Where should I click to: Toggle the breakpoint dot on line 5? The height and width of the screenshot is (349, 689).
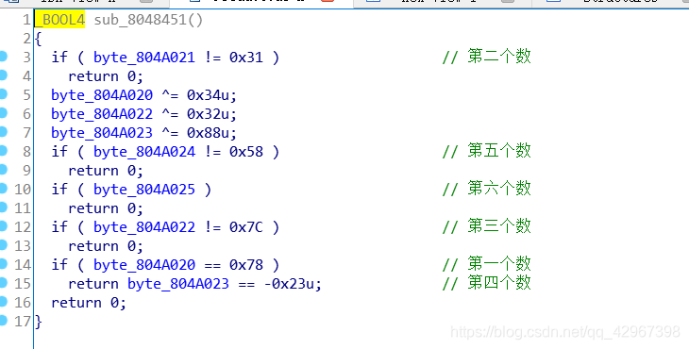(3, 94)
